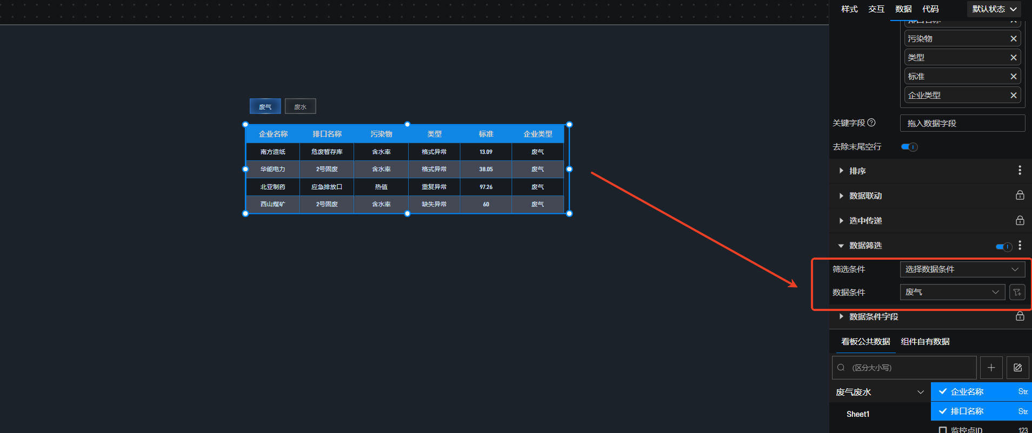
Task: Switch to the 组件自有数据 tab
Action: [925, 341]
